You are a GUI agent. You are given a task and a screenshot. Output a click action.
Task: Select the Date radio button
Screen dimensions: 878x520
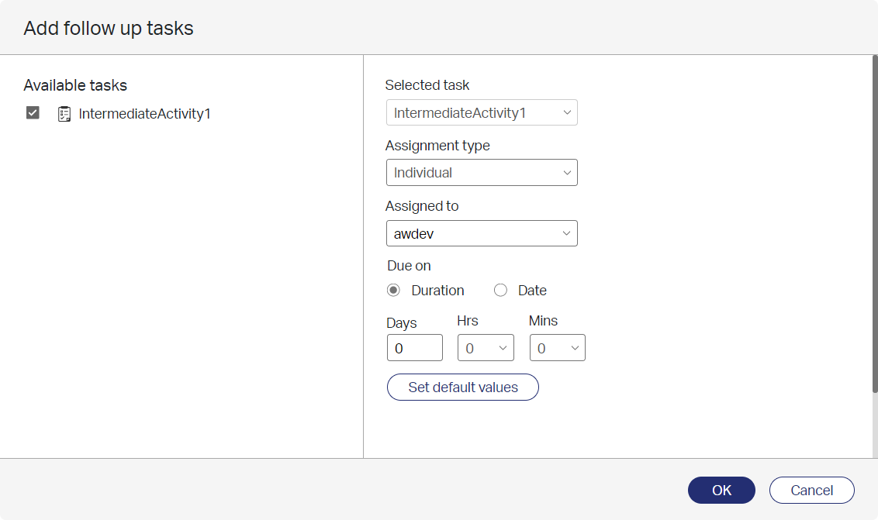coord(500,290)
